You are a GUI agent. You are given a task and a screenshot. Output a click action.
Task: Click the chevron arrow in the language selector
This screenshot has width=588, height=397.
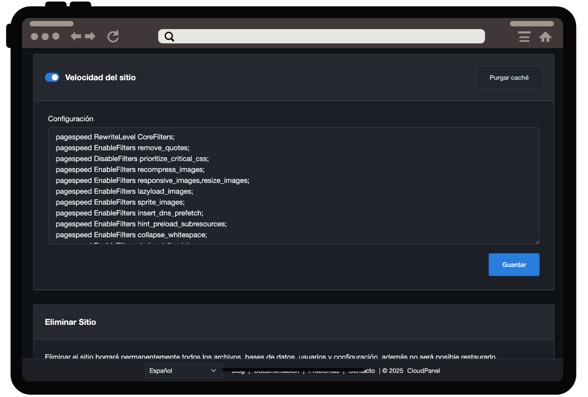click(214, 371)
